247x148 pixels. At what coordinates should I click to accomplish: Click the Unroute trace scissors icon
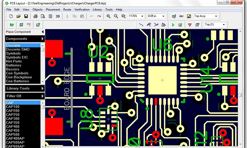tap(156, 24)
